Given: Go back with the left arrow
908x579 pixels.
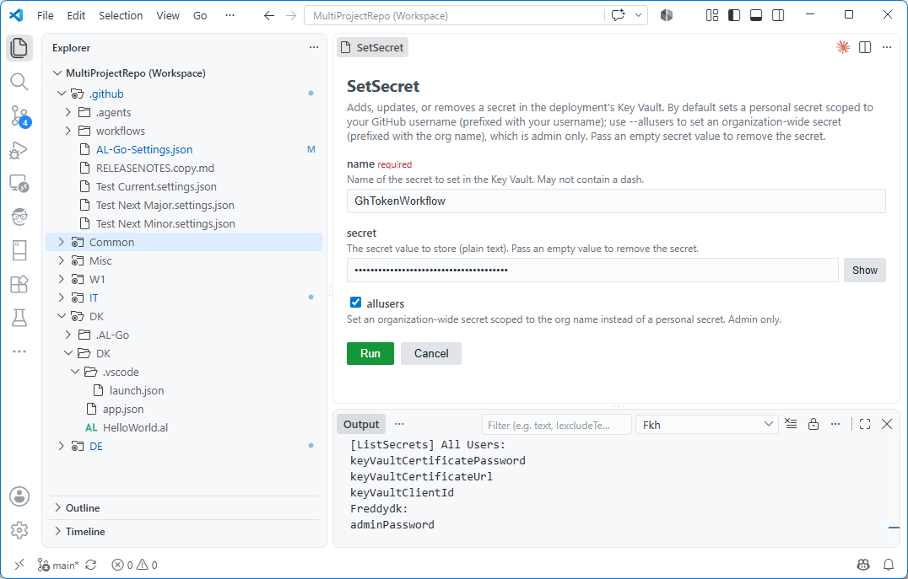Looking at the screenshot, I should coord(268,16).
